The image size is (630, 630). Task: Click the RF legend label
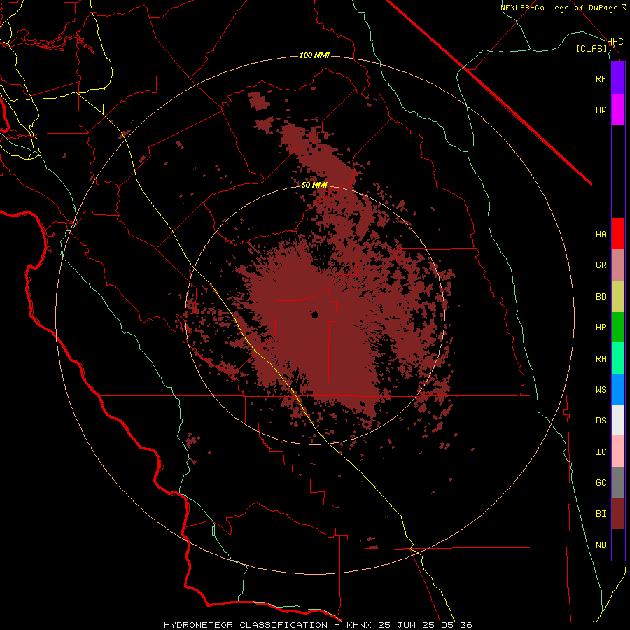click(601, 78)
